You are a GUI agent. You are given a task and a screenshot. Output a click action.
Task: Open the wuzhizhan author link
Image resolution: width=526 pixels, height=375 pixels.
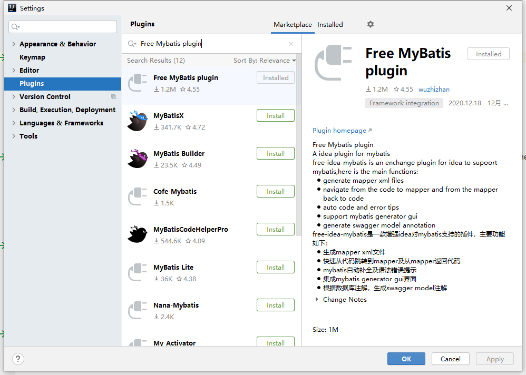tap(434, 90)
